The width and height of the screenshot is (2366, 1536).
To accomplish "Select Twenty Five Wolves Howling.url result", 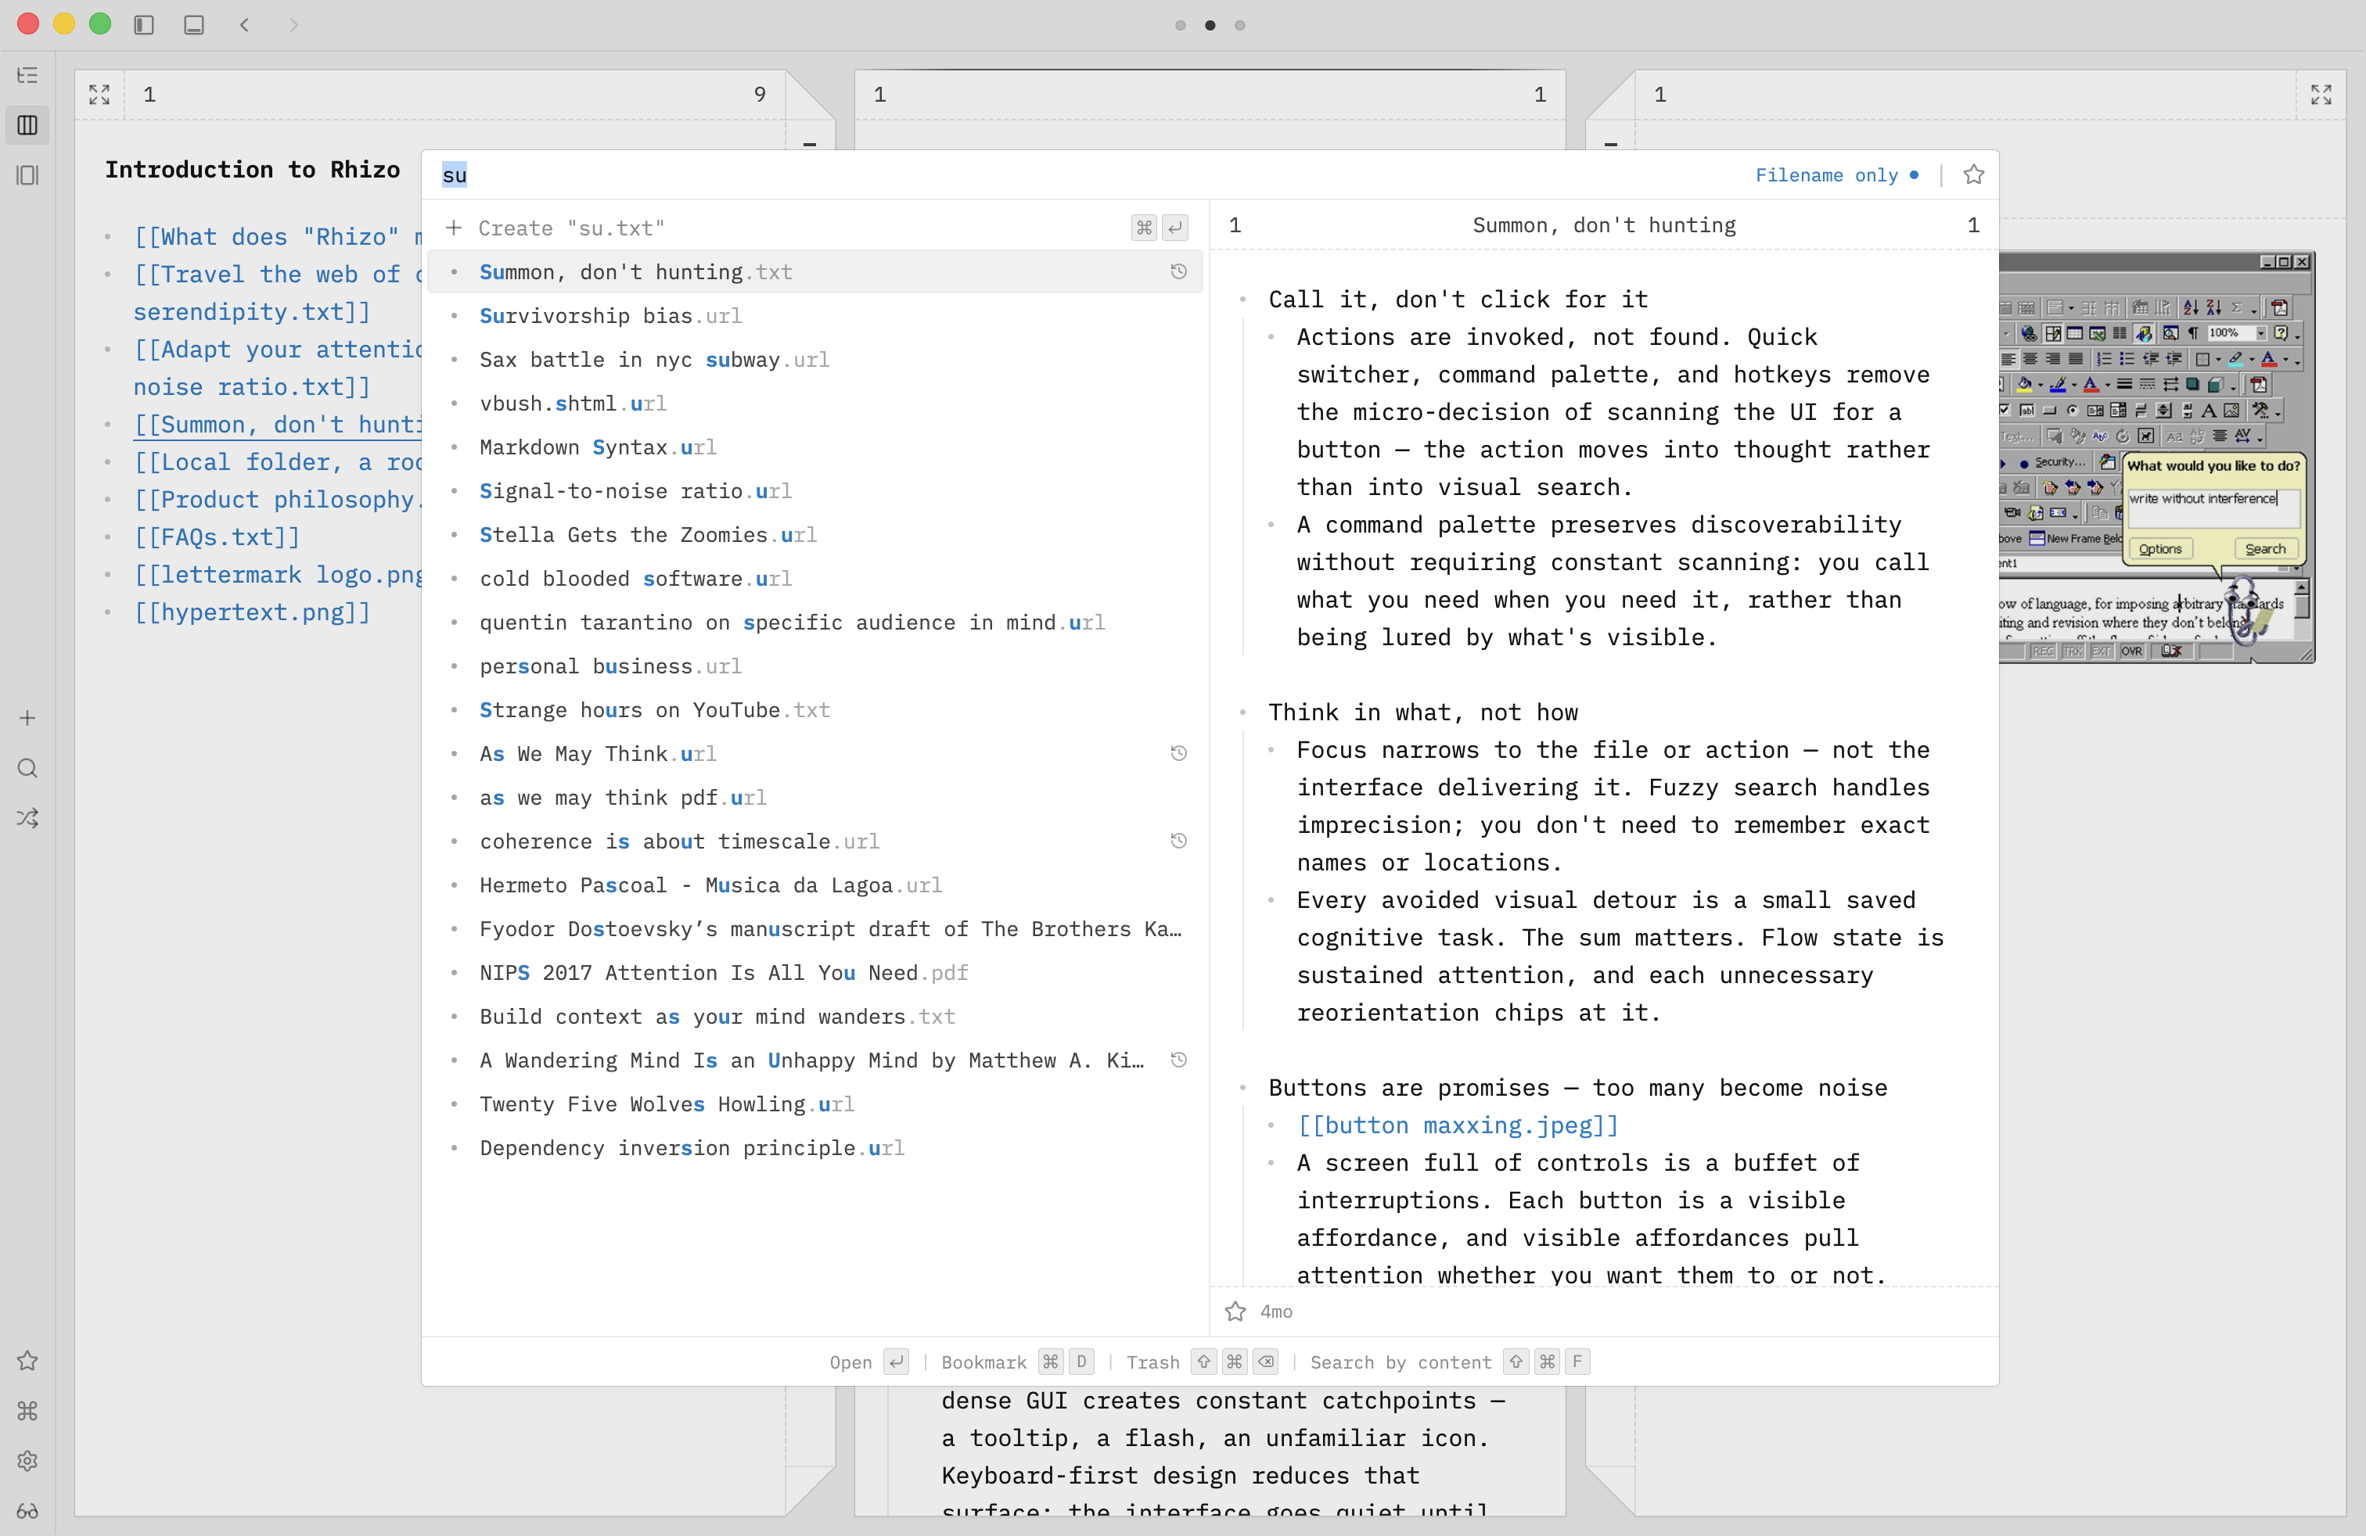I will tap(815, 1104).
